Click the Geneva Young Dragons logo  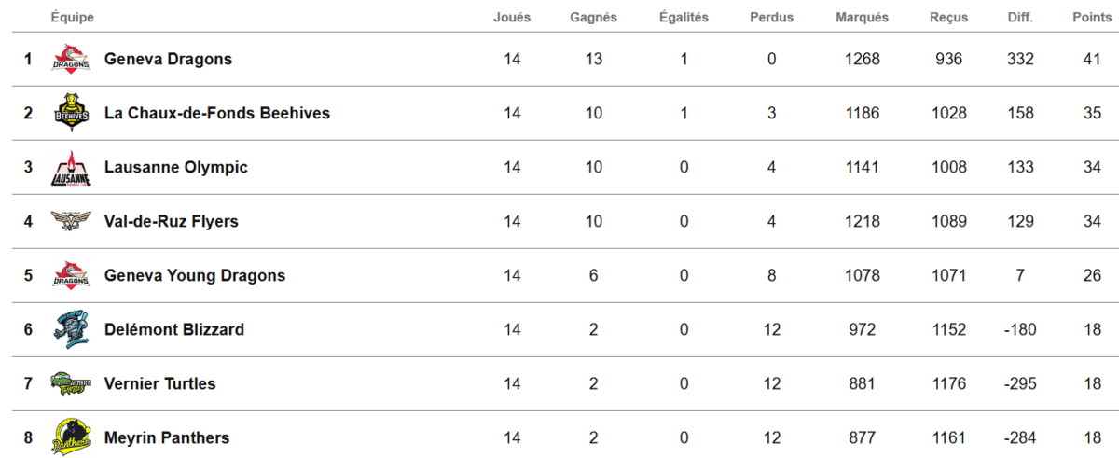pos(71,275)
